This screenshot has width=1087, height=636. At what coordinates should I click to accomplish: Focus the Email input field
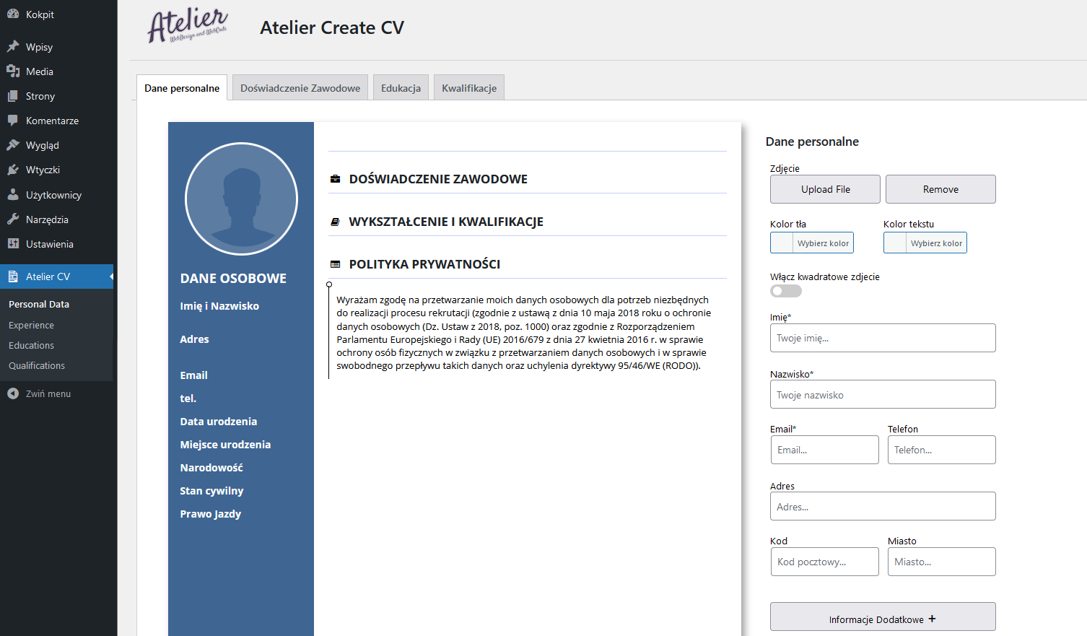[x=824, y=450]
